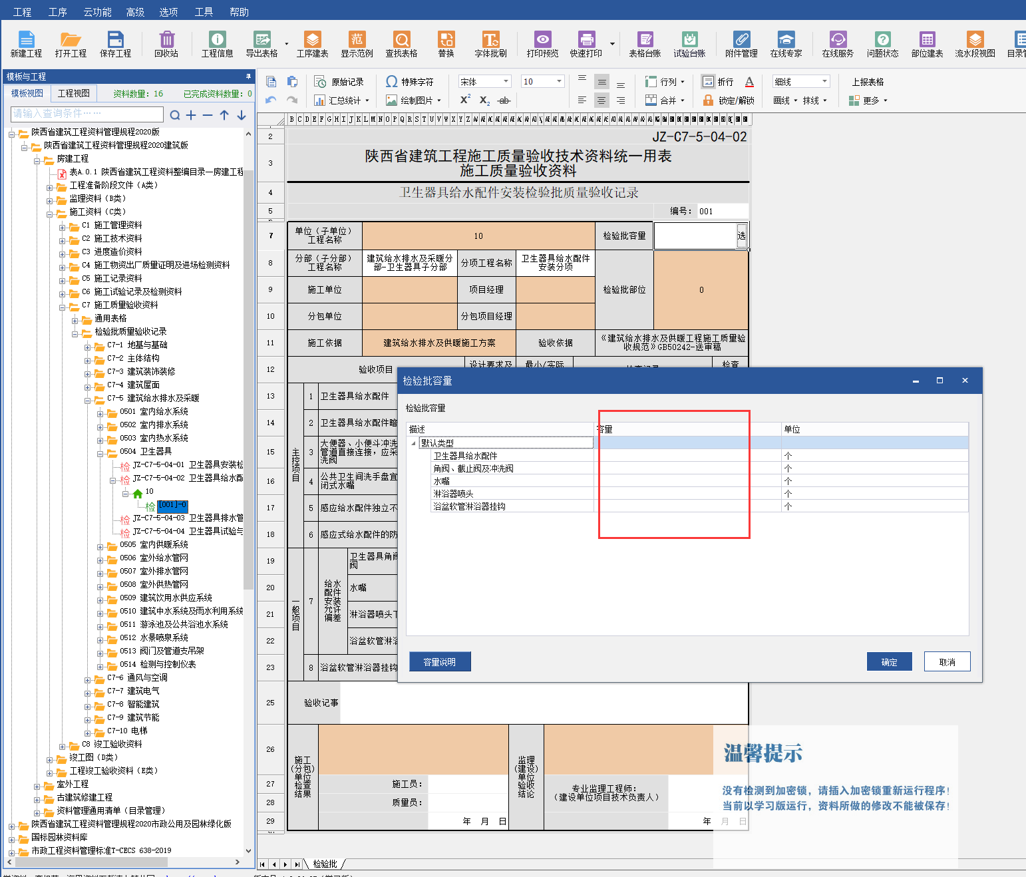The height and width of the screenshot is (877, 1026).
Task: Click the 显示范例 icon
Action: coord(357,44)
